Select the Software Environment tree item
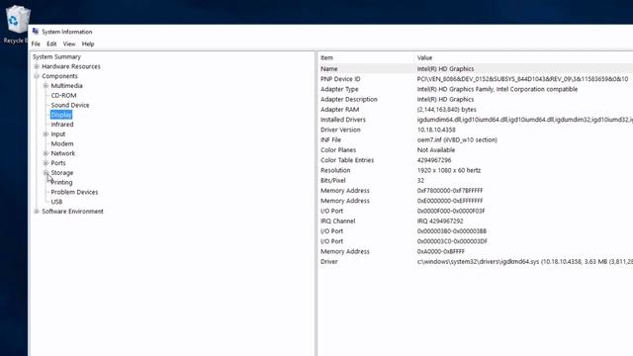Screen dimensions: 633x356 tap(72, 211)
